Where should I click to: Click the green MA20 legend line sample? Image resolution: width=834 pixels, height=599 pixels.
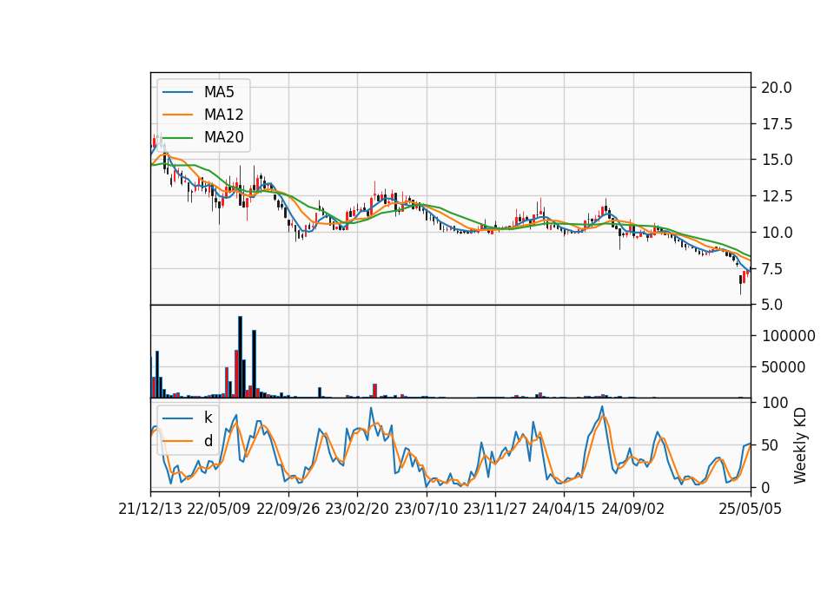(x=177, y=137)
